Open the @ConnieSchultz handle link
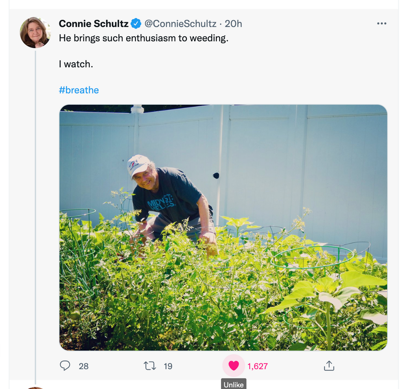This screenshot has width=407, height=389. tap(180, 24)
